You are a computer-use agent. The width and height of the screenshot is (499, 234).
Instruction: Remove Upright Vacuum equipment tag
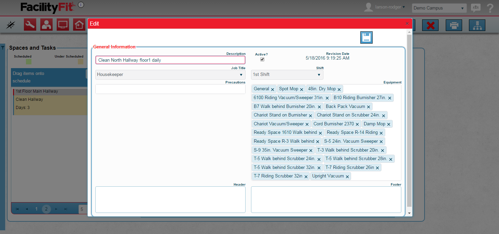coord(347,176)
